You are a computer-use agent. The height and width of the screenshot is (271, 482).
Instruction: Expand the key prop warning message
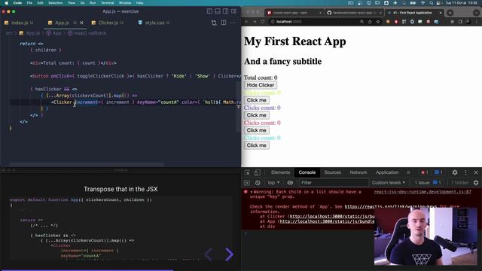click(x=252, y=192)
